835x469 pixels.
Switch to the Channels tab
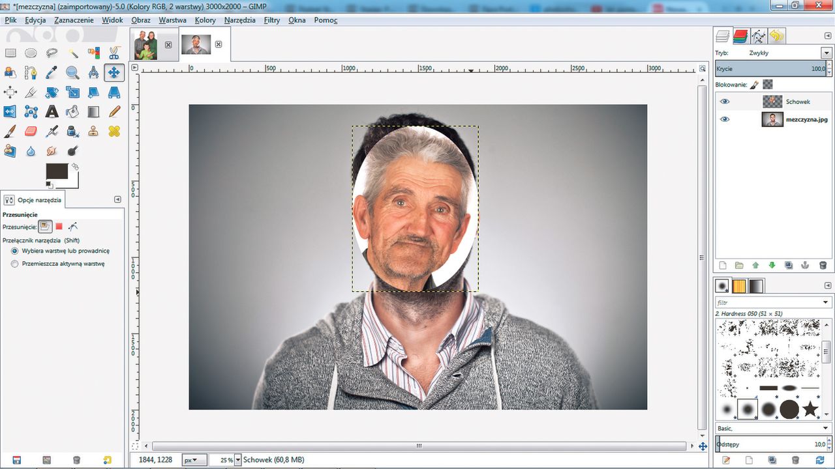pos(740,36)
